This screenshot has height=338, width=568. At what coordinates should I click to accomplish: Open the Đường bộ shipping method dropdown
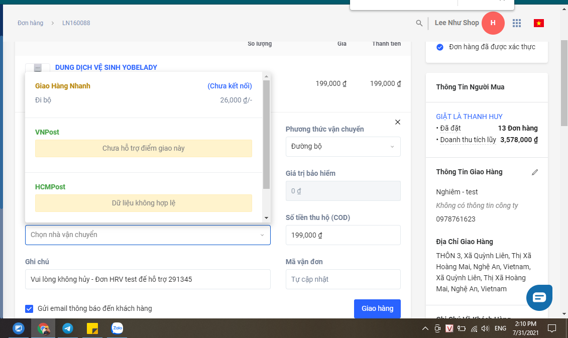pos(343,146)
